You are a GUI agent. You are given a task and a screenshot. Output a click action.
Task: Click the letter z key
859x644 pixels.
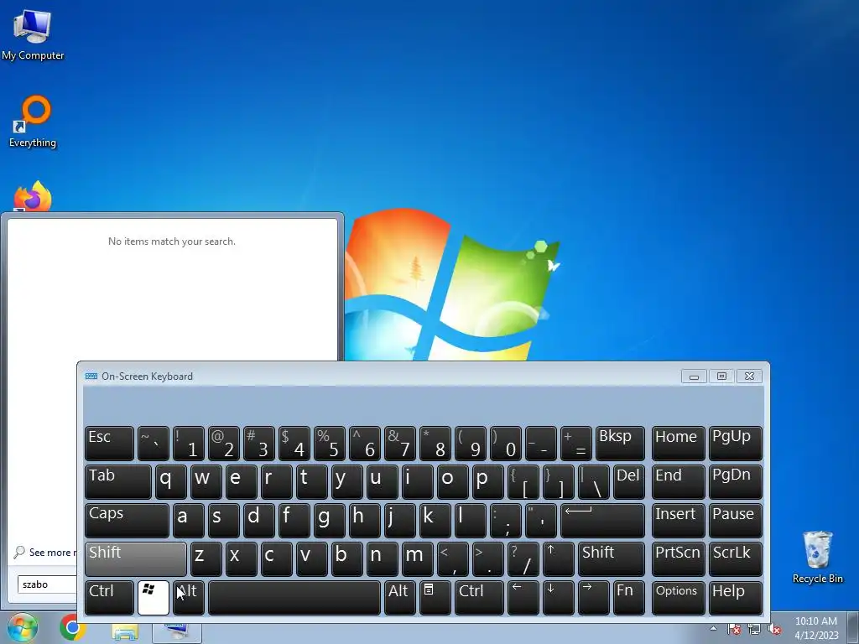206,558
